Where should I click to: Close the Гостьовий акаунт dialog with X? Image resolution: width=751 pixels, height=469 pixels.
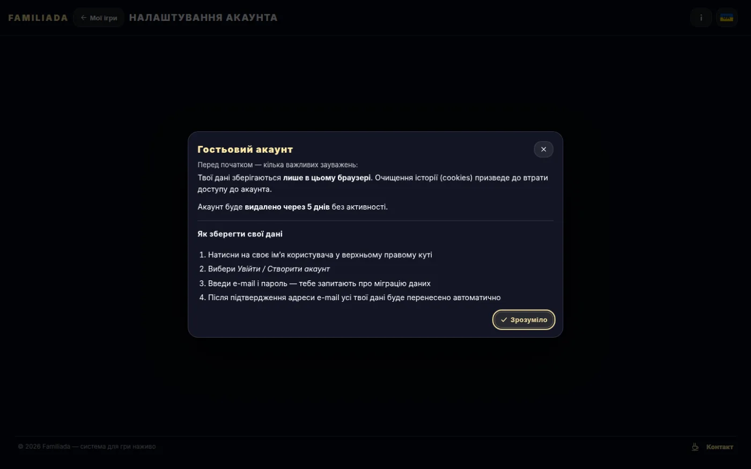point(543,150)
